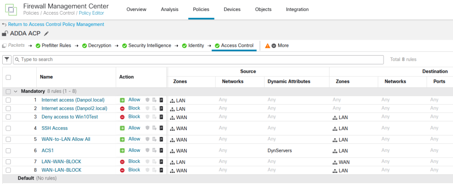Click the logging icon in Deny access to Win10Test row
453x184 pixels.
tap(161, 116)
